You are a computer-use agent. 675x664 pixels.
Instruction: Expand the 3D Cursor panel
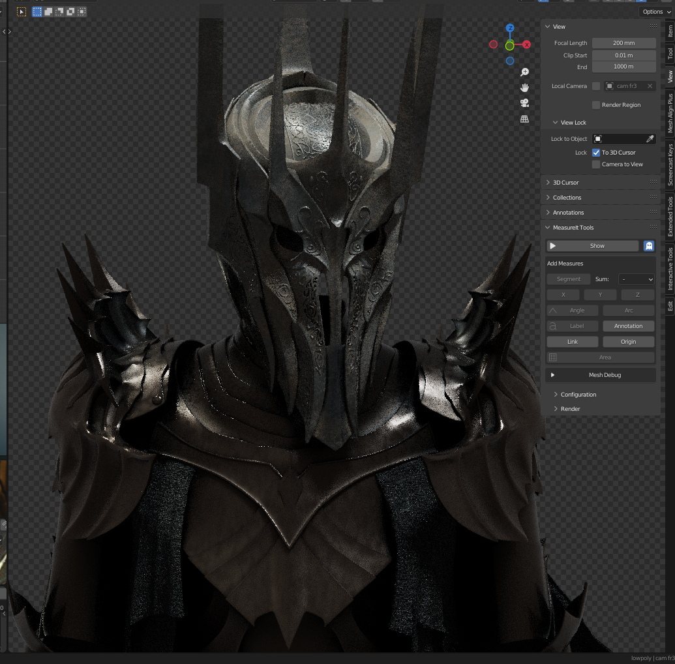click(548, 183)
